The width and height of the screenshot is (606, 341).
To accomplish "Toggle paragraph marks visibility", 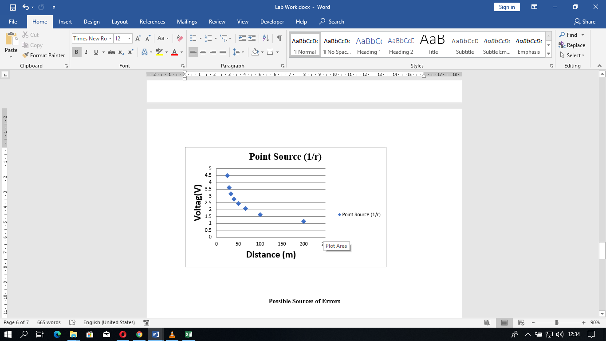I will coord(279,39).
